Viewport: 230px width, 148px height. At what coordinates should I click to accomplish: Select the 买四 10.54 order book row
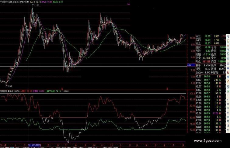coord(211,40)
